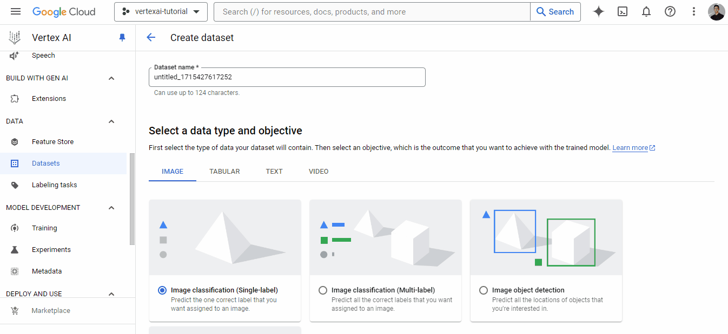Click the magnifier icon in Search button
728x334 pixels.
pyautogui.click(x=541, y=12)
